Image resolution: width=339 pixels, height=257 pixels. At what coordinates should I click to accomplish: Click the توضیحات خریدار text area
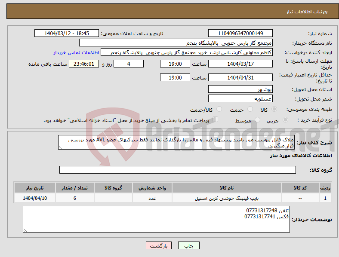coord(156,219)
